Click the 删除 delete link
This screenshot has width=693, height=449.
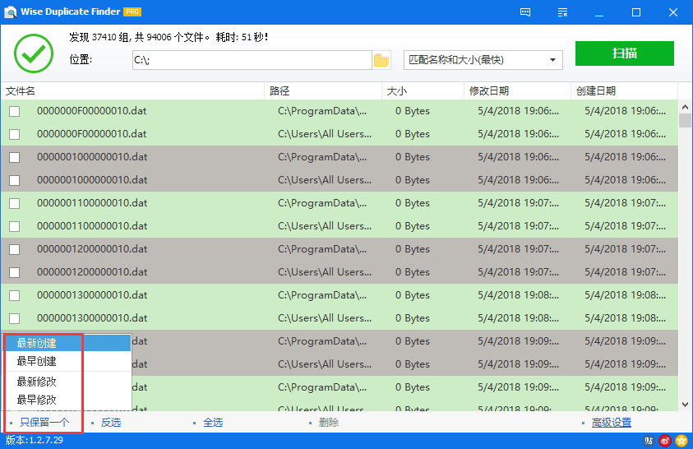(329, 423)
